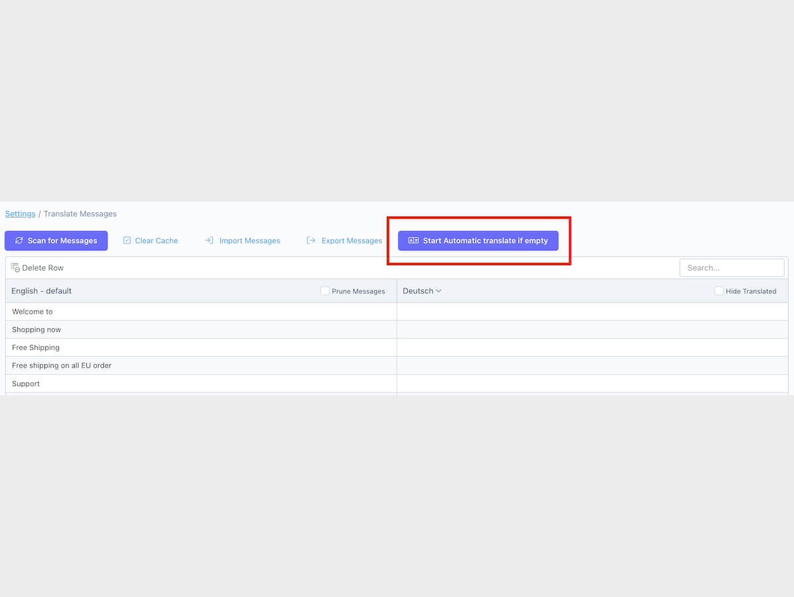Click the Deutsch translation cell for 'Shopping now'
The image size is (794, 597).
[x=592, y=330]
